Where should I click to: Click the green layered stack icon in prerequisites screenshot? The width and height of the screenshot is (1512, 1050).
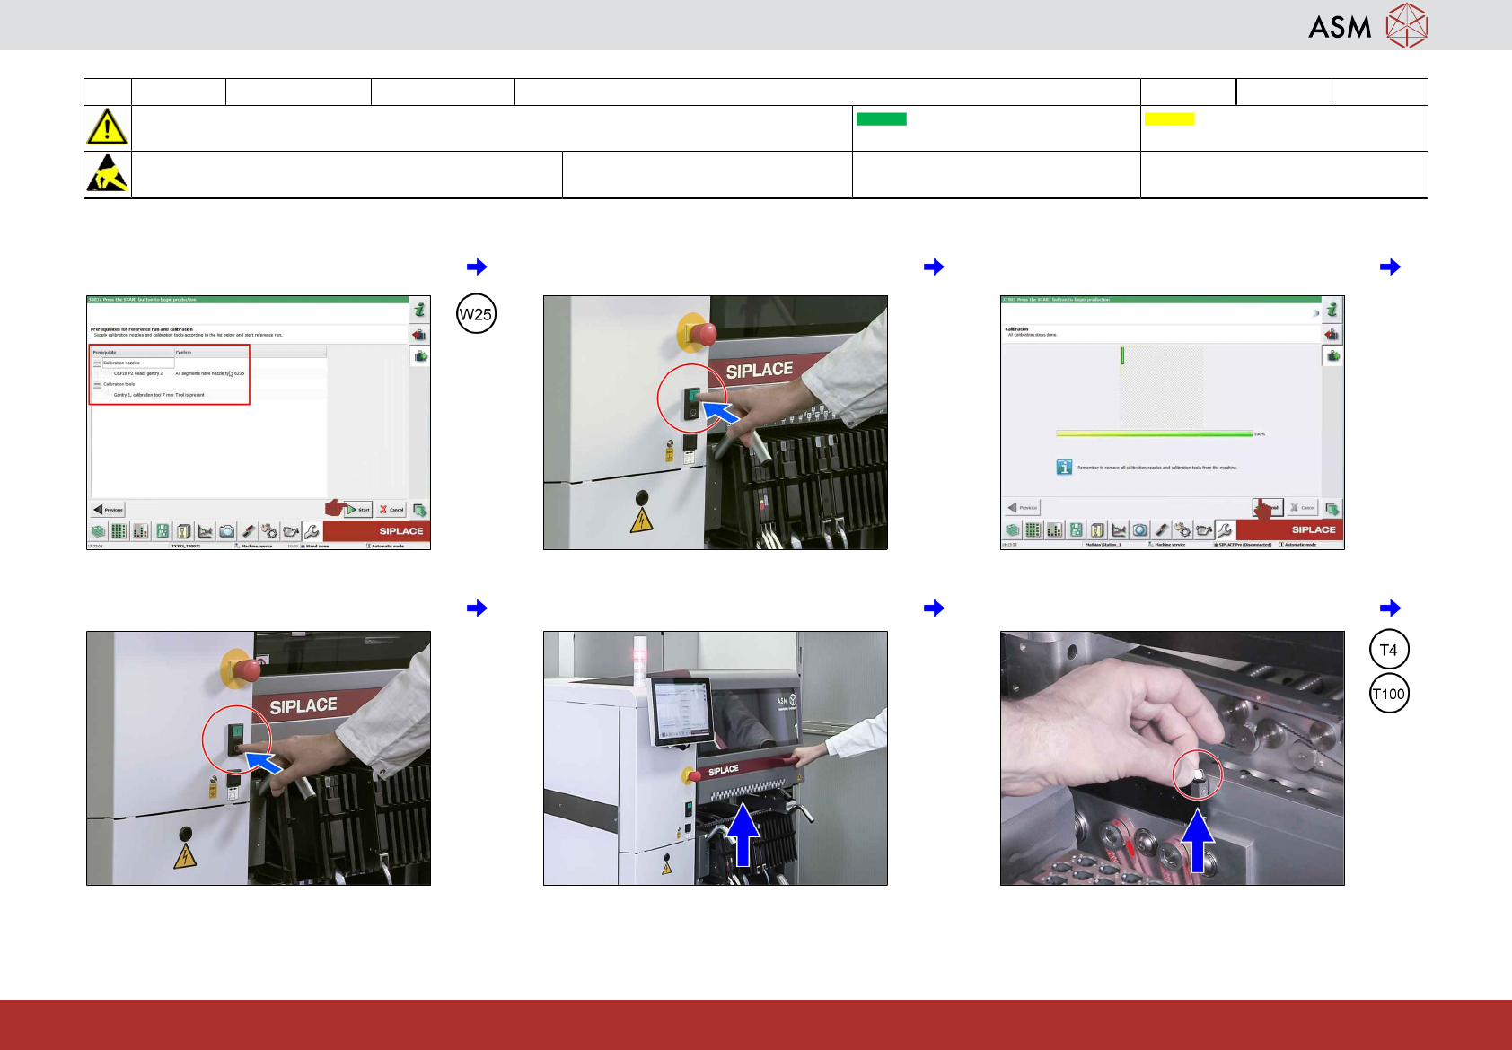tap(98, 531)
